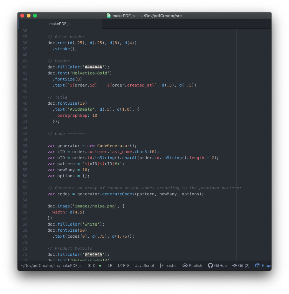The width and height of the screenshot is (289, 294).
Task: Click 'CodeGenerator' class name on line 55
Action: click(113, 146)
